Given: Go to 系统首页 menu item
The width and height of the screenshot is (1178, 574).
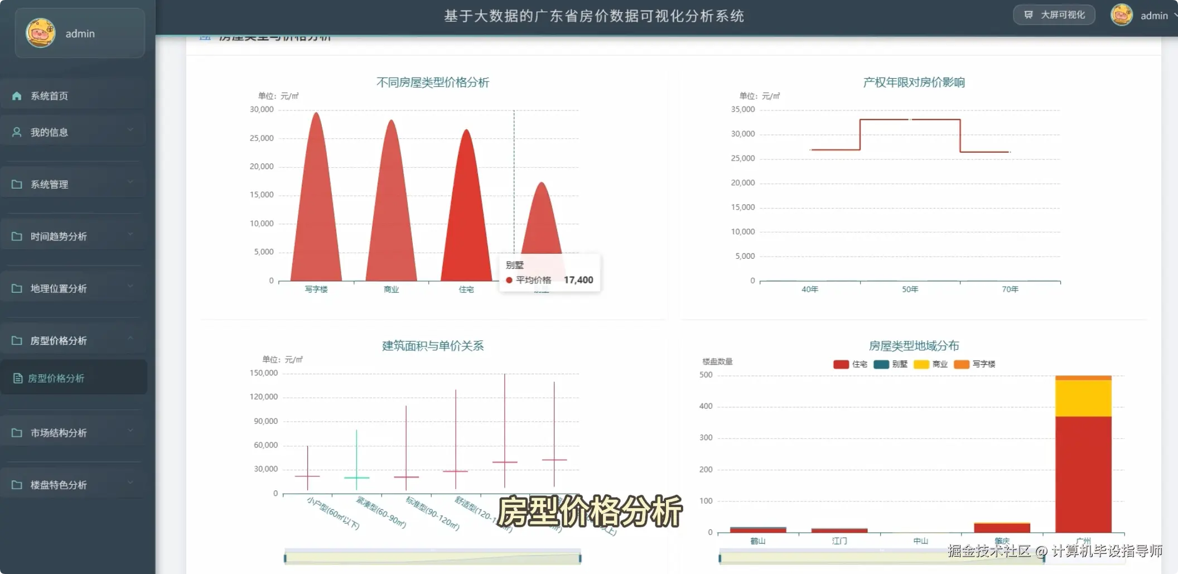Looking at the screenshot, I should 74,96.
